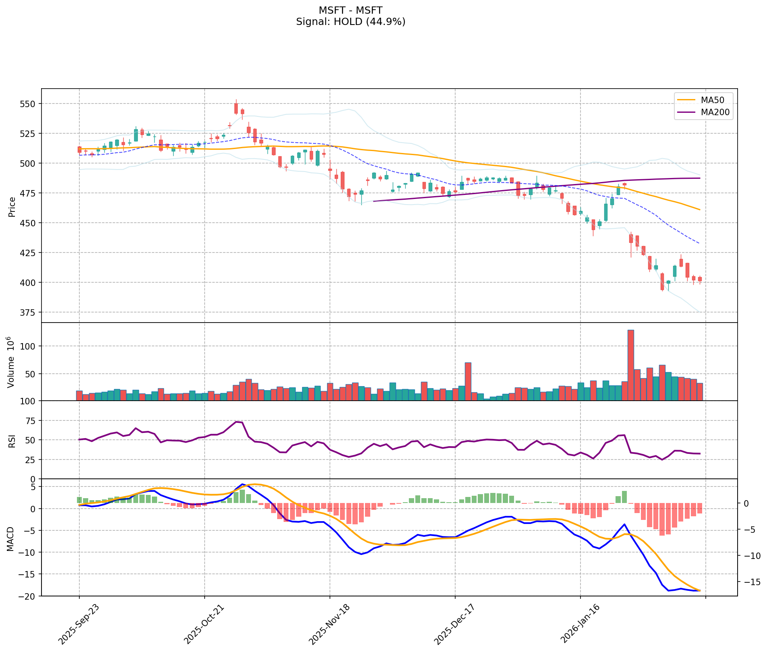The height and width of the screenshot is (652, 767).
Task: Click the Price y-axis label
Action: (x=12, y=207)
